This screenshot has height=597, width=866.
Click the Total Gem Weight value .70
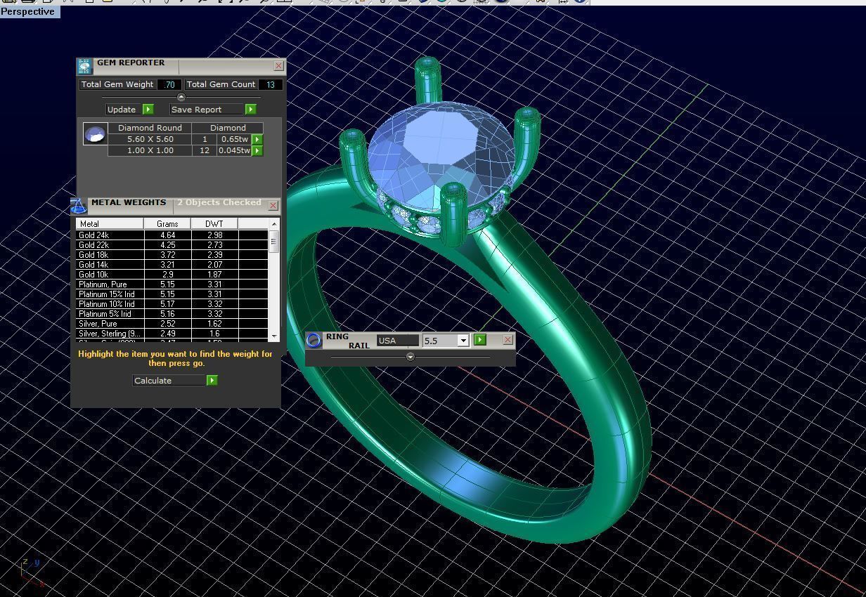tap(169, 84)
